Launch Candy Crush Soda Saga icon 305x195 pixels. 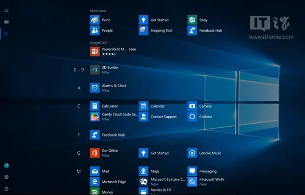click(x=95, y=117)
